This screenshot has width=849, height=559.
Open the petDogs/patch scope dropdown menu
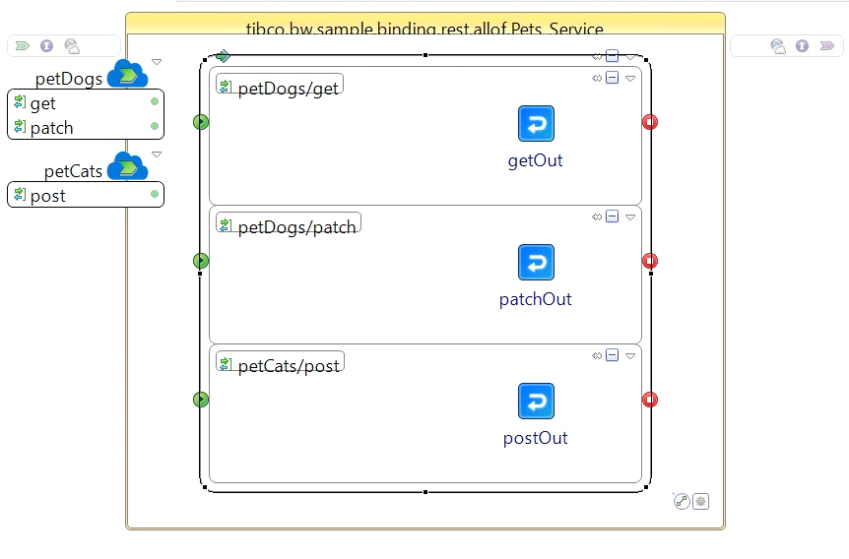coord(630,217)
